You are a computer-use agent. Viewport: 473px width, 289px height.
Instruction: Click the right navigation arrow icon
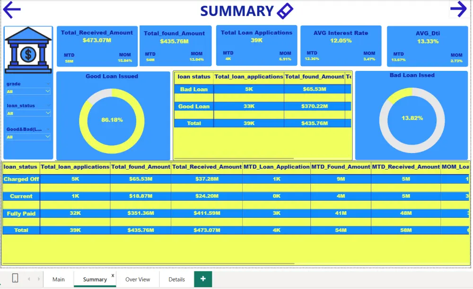(x=459, y=9)
